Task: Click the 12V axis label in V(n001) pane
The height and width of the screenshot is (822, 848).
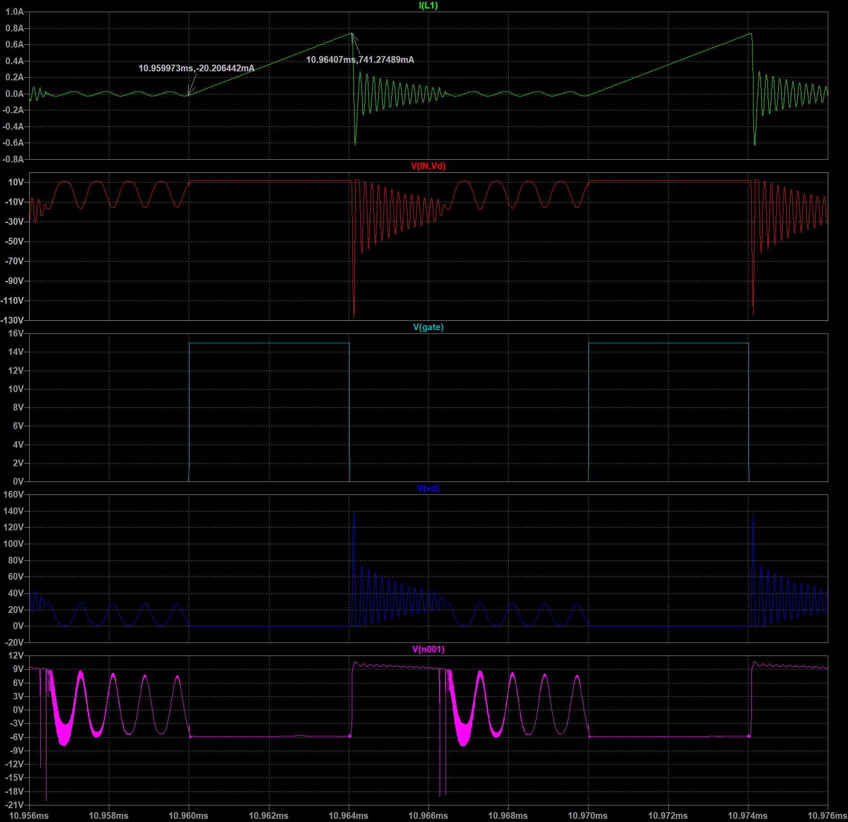Action: pos(16,656)
